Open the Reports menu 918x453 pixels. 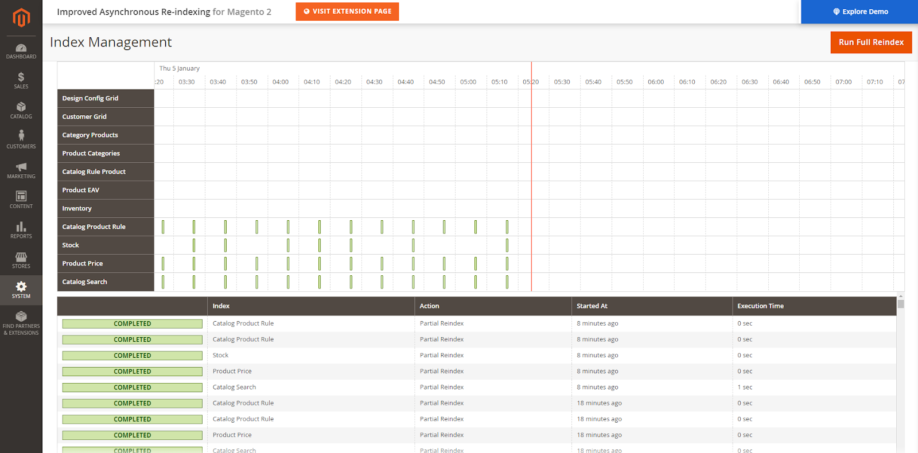pyautogui.click(x=21, y=231)
